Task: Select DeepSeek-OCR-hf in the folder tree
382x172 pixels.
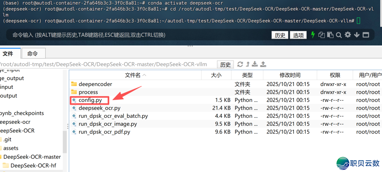Action: click(33, 166)
